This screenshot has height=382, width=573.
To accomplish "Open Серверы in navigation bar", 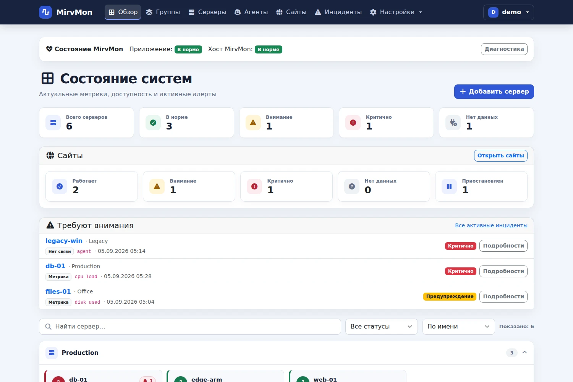I will point(207,12).
